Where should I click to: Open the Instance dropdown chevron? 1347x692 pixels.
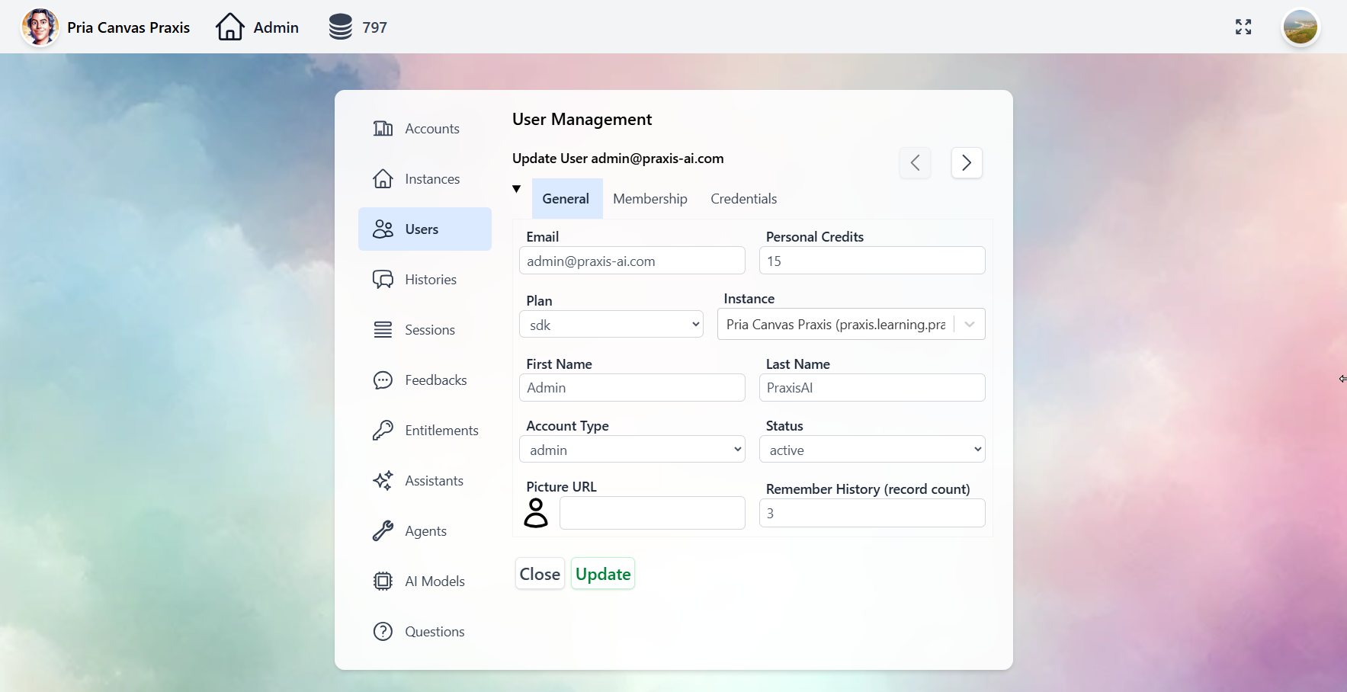[970, 324]
